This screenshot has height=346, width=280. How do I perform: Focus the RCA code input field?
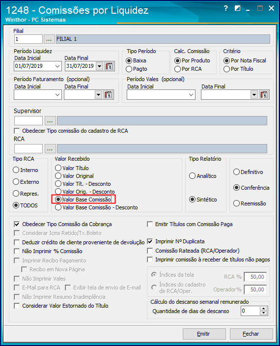[28, 149]
